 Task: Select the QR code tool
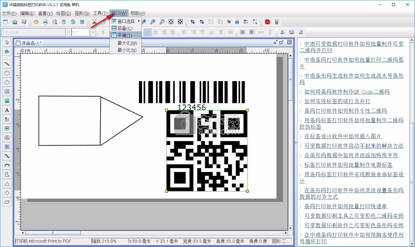pyautogui.click(x=7, y=147)
